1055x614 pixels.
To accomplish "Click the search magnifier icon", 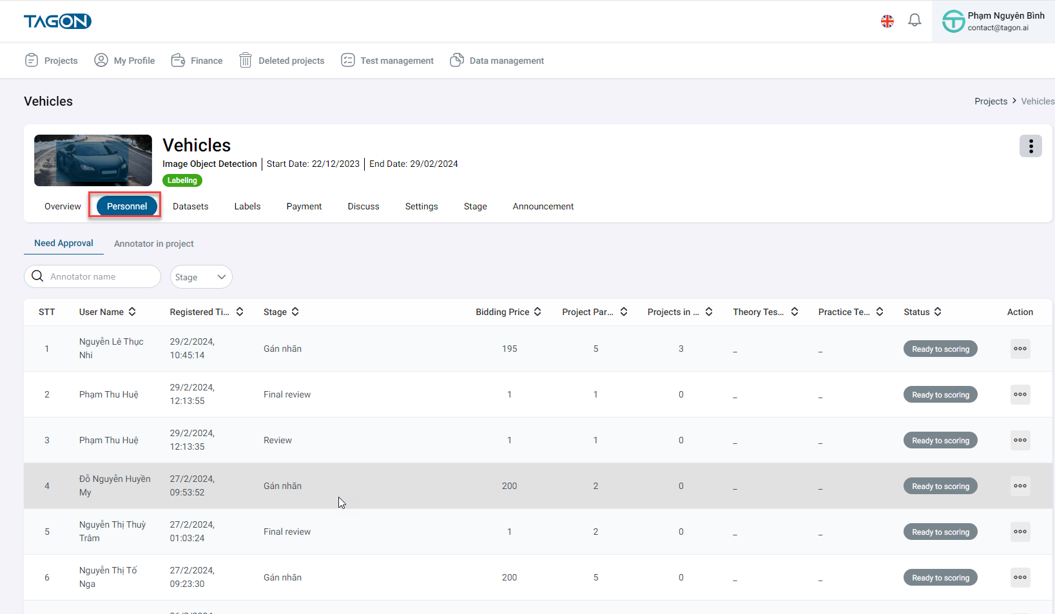I will [x=38, y=276].
